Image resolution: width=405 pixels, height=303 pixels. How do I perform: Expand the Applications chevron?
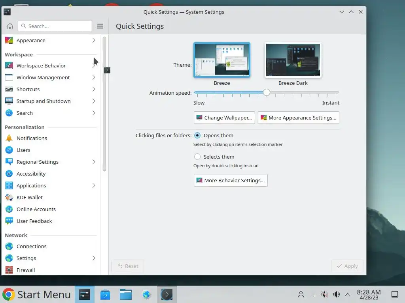pyautogui.click(x=94, y=185)
